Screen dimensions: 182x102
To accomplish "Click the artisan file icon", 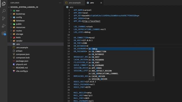I will [x=14, y=51].
